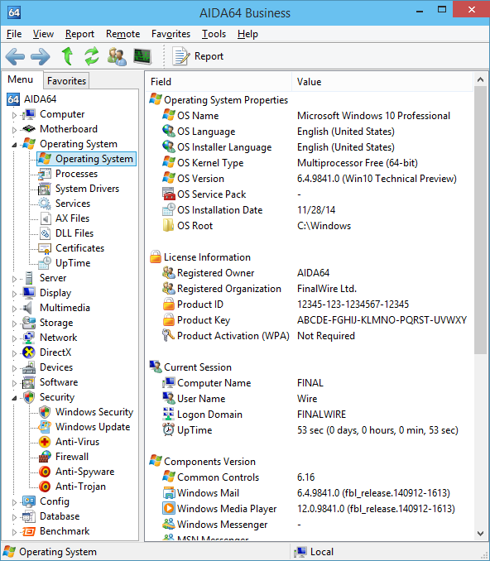The width and height of the screenshot is (490, 561).
Task: Click the forward arrow toolbar icon
Action: (40, 56)
